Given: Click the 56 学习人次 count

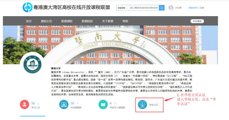Looking at the screenshot, I should tap(33, 103).
